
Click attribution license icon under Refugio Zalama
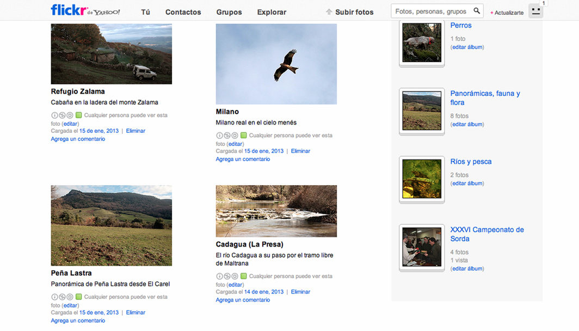(54, 115)
